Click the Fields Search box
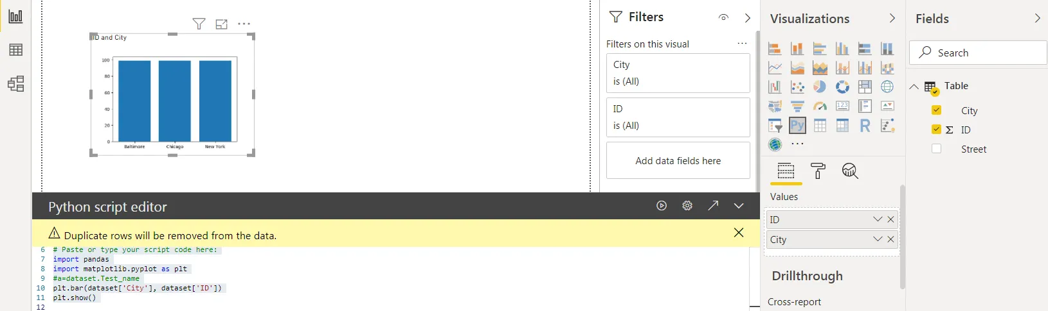The height and width of the screenshot is (311, 1048). (978, 53)
